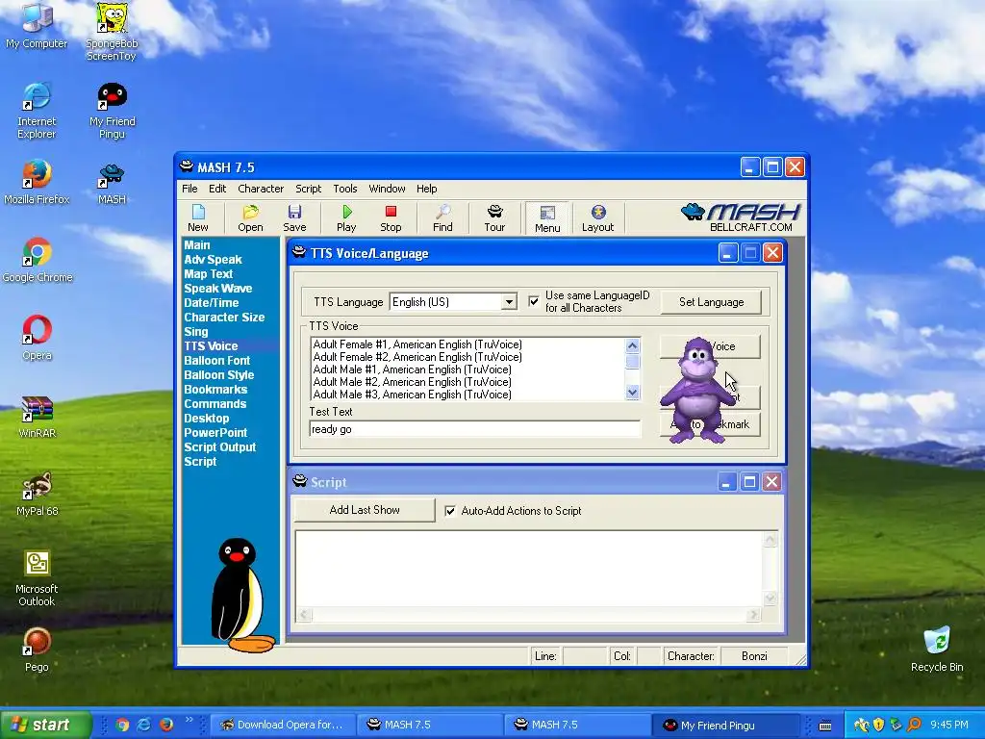Open a file with the Open toolbar icon
The height and width of the screenshot is (739, 985).
coord(250,218)
